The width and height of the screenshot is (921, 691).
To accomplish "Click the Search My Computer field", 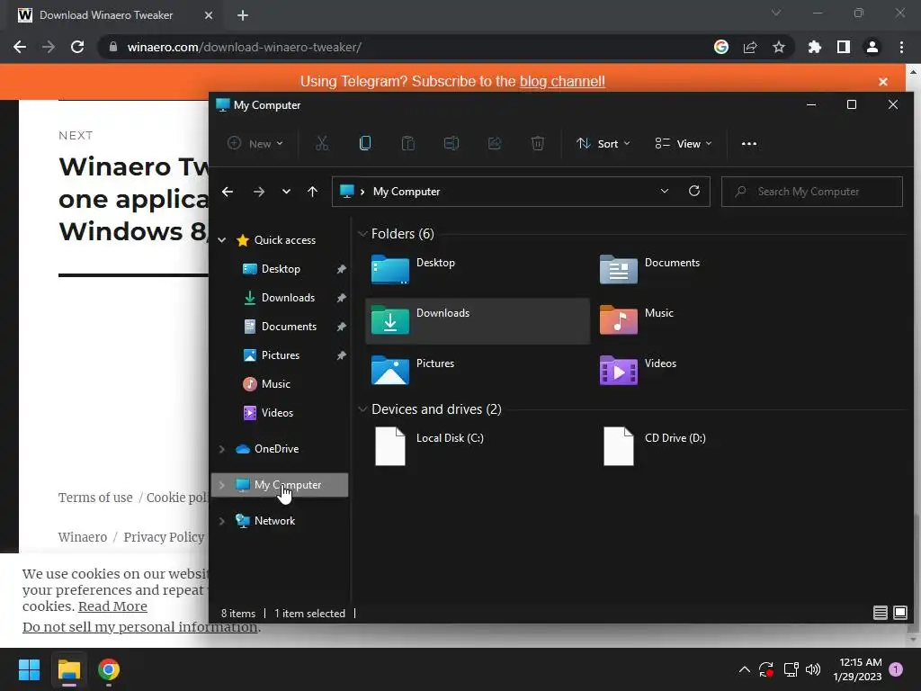I will pos(812,192).
